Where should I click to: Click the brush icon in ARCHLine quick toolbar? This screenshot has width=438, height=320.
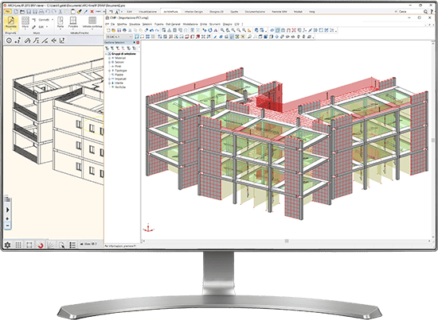click(80, 12)
